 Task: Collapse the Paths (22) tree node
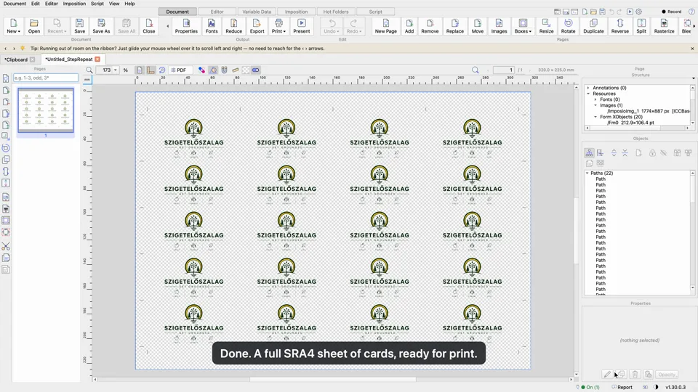[x=587, y=173]
